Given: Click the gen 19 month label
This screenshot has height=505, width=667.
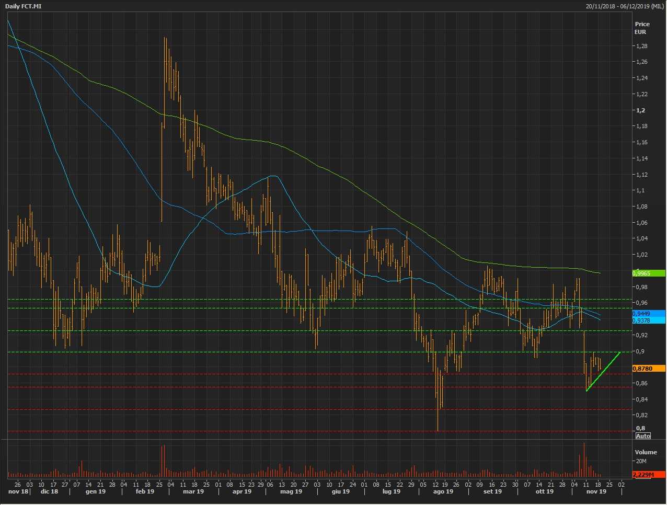Looking at the screenshot, I should [x=95, y=491].
